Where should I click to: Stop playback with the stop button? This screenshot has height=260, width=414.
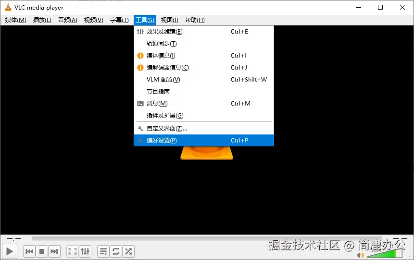tap(42, 251)
